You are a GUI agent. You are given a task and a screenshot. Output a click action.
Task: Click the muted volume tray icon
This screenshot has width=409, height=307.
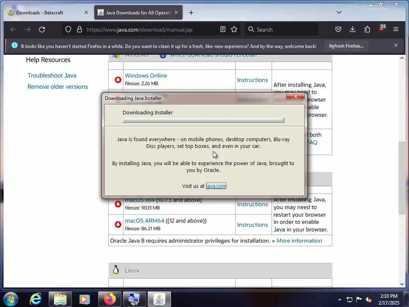click(369, 299)
